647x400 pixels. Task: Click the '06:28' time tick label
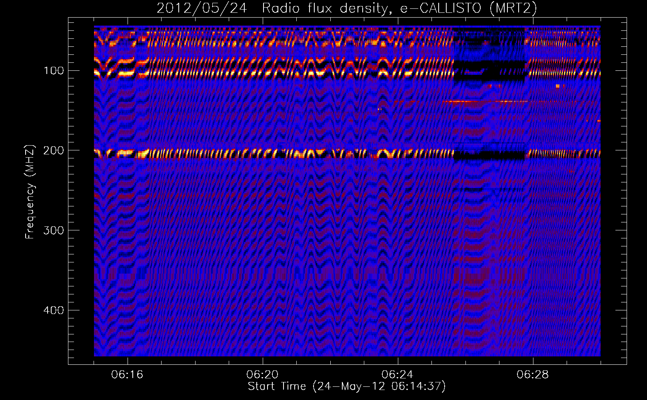click(533, 375)
